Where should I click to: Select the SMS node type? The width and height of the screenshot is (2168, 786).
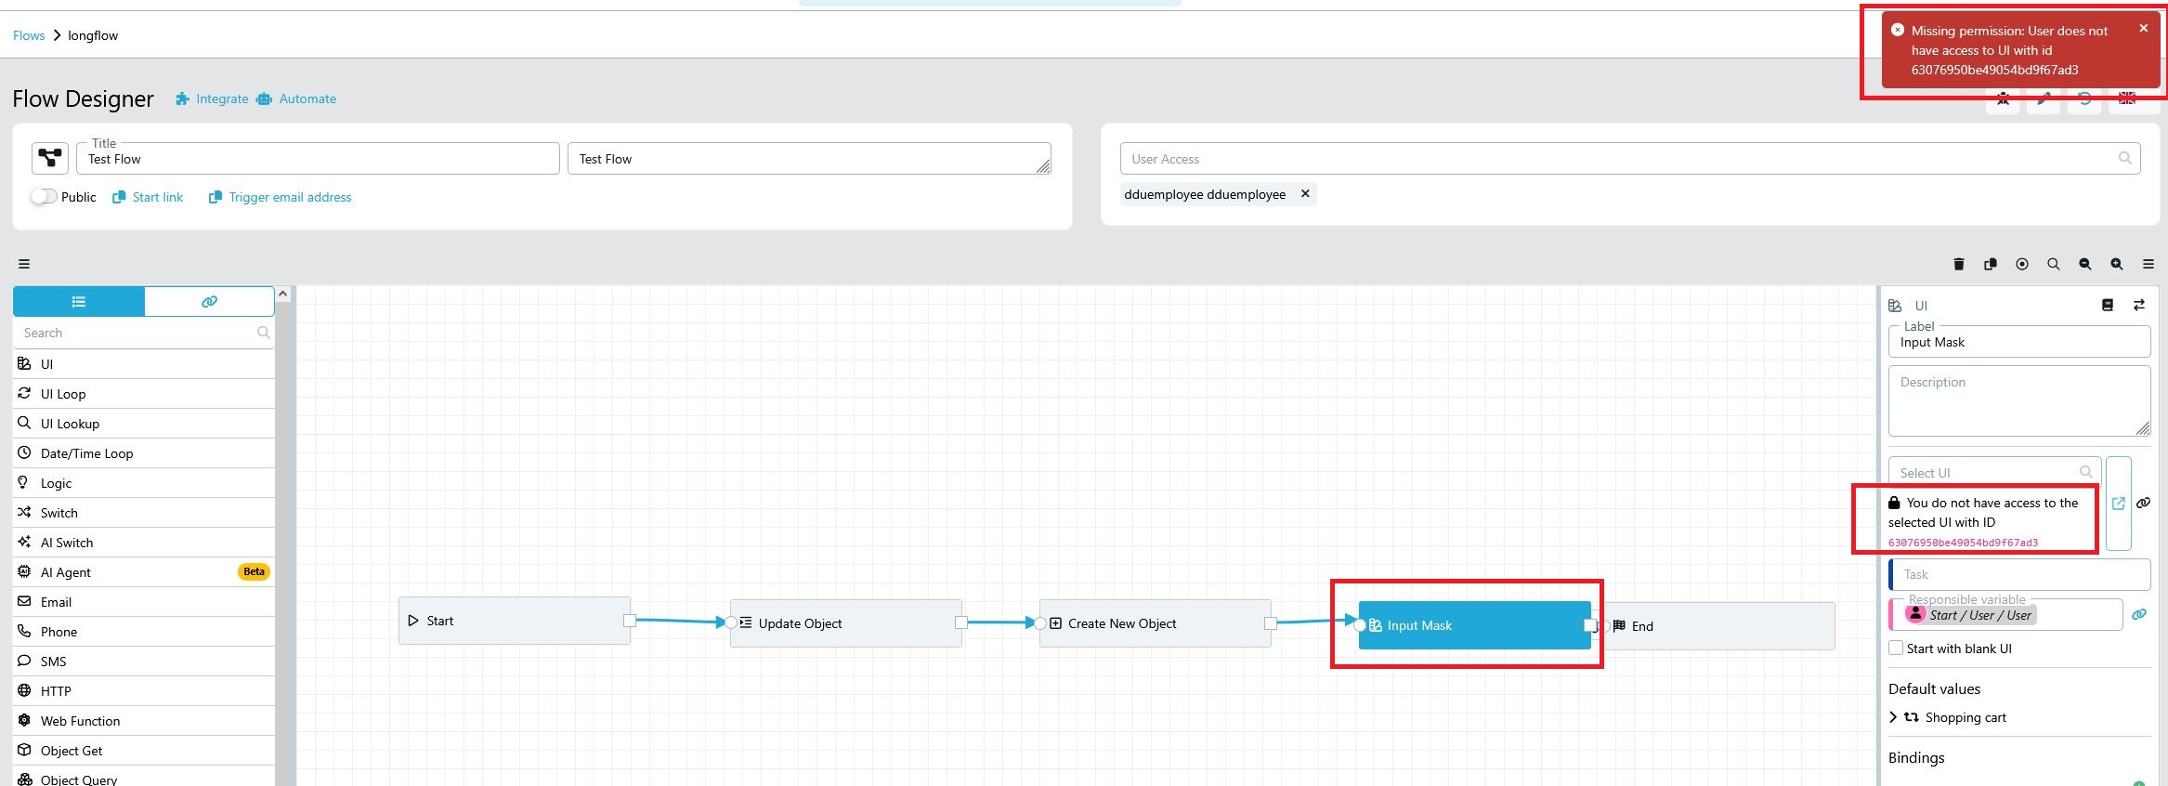click(144, 662)
